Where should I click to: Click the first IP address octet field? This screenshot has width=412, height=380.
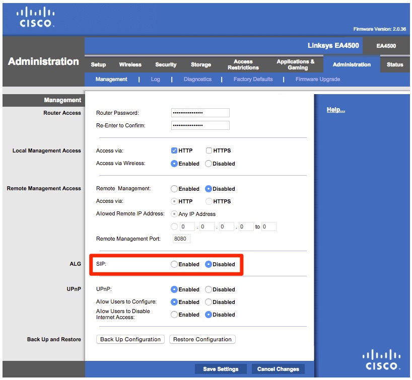coord(187,226)
